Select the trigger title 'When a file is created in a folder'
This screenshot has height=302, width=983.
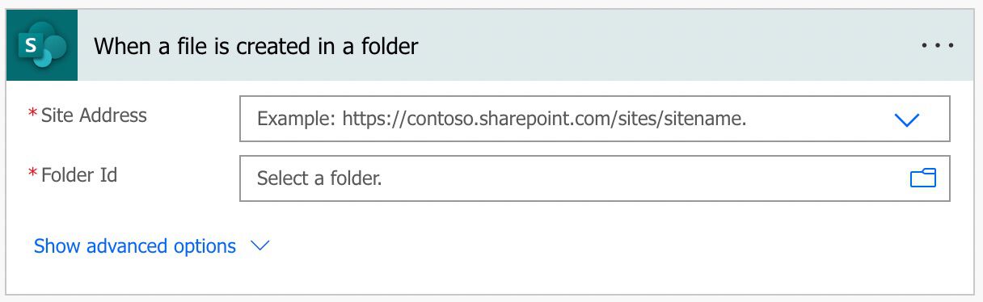click(255, 46)
